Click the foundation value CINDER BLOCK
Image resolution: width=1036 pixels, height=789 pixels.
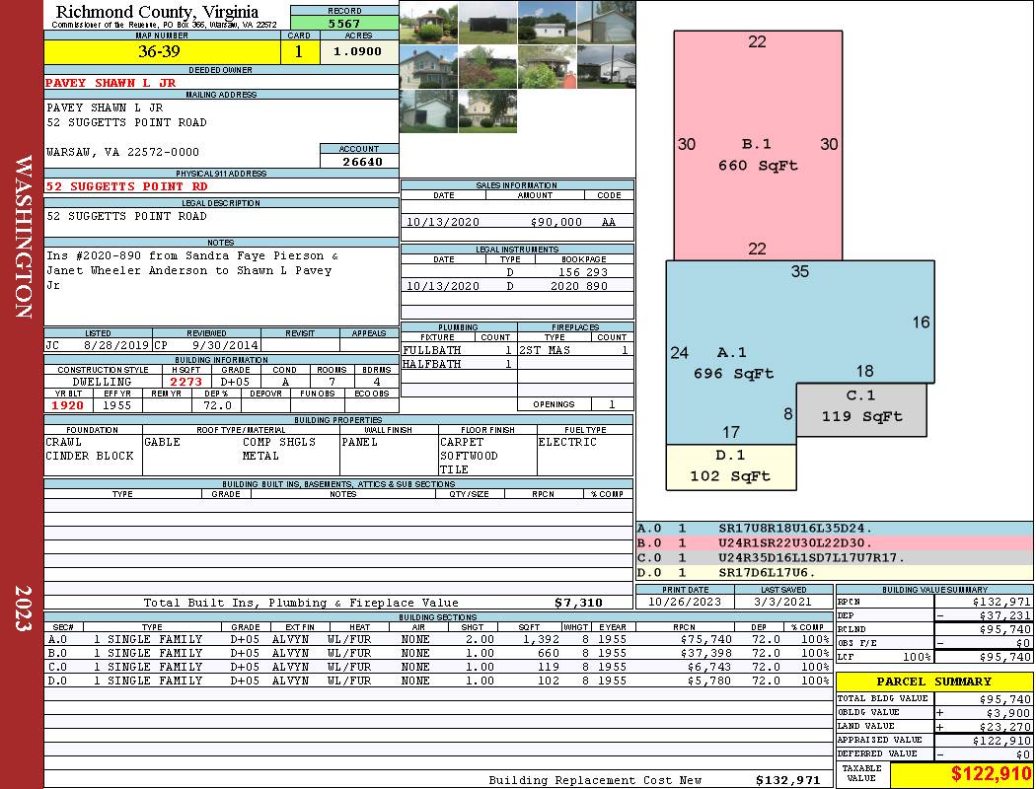click(89, 456)
